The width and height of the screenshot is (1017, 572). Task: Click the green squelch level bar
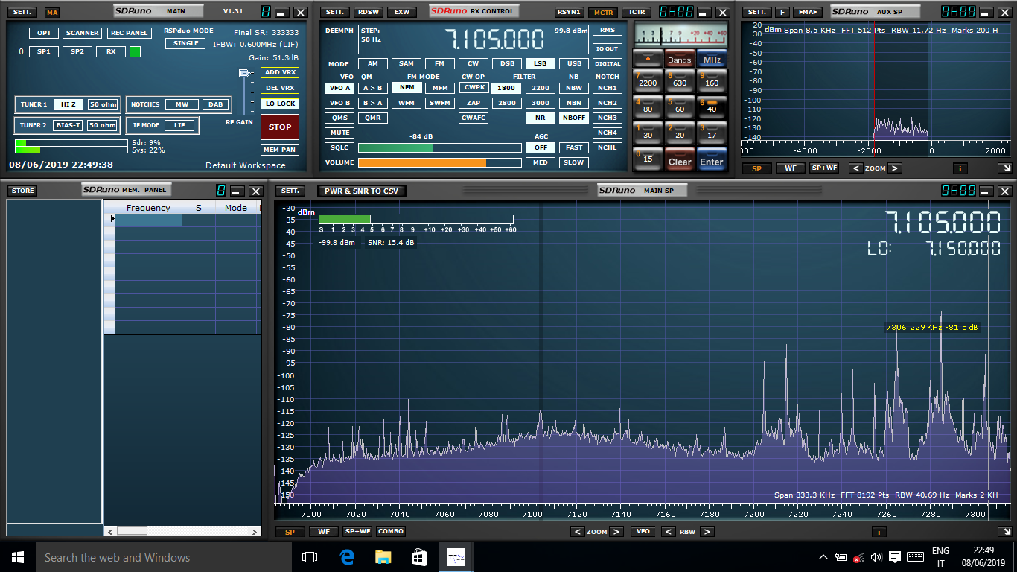(439, 147)
